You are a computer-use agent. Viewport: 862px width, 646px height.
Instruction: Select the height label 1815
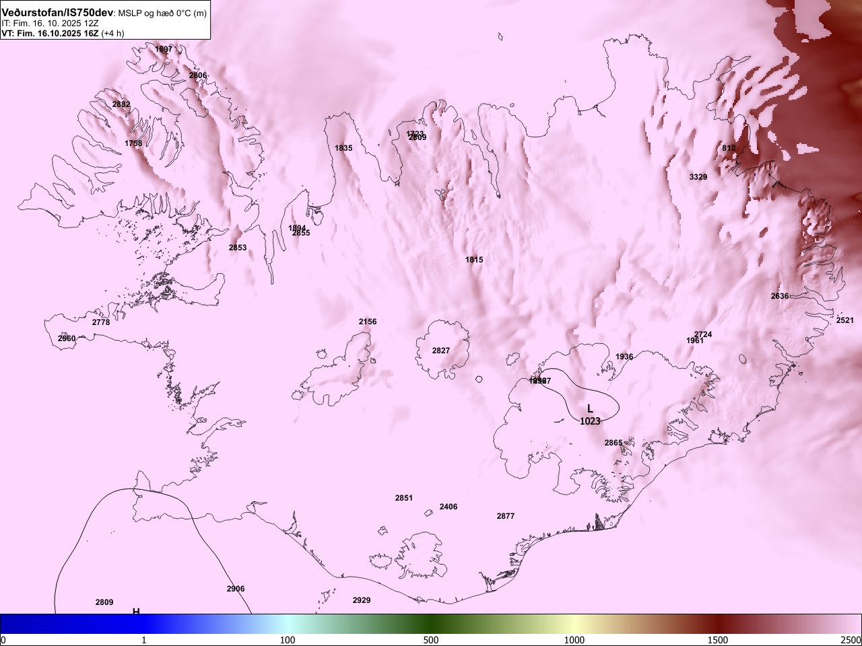(x=474, y=260)
